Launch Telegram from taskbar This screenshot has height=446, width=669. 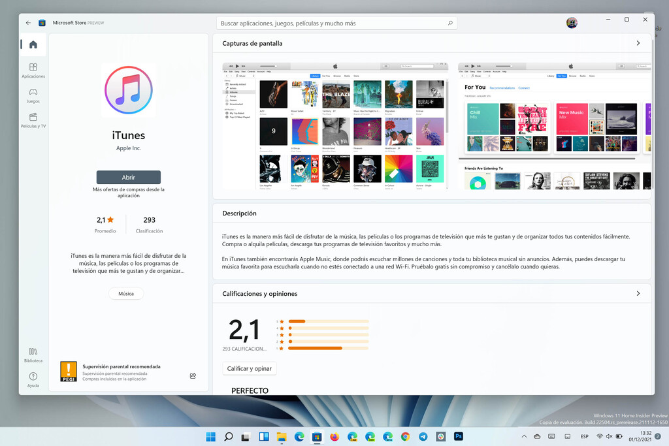click(x=423, y=437)
